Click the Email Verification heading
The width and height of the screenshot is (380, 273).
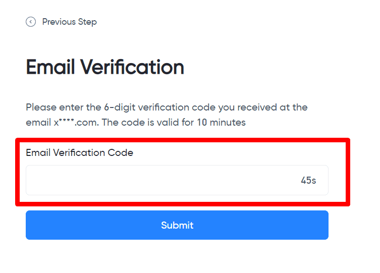105,67
